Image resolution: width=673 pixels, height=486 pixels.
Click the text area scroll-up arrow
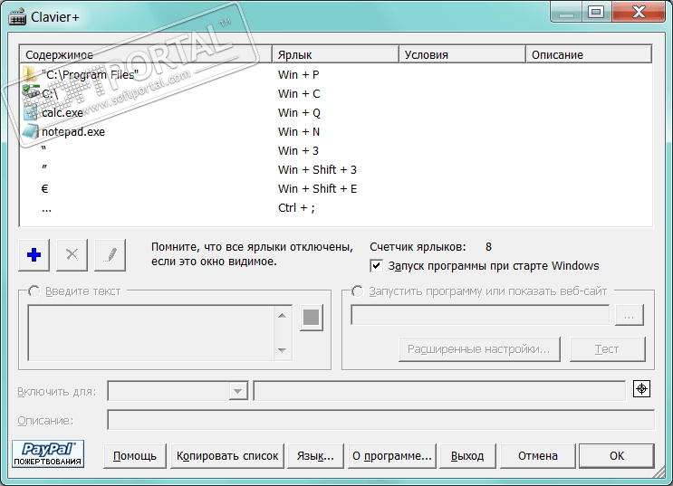(282, 316)
